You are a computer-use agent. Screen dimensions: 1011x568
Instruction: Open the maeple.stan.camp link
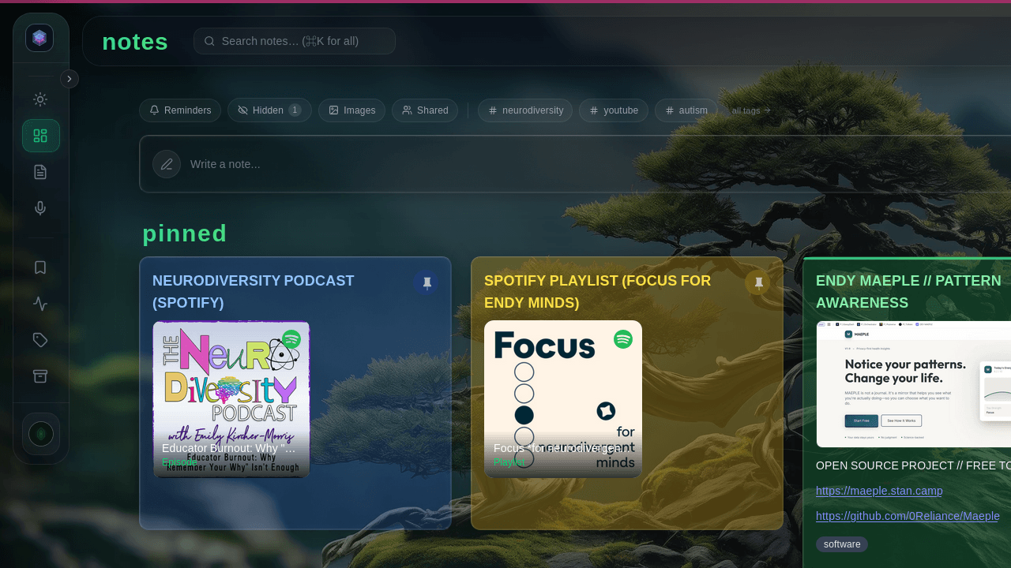coord(879,491)
